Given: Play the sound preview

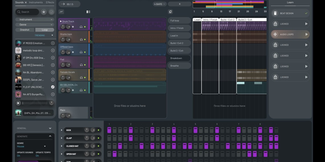Looking at the screenshot, I should [x=18, y=103].
